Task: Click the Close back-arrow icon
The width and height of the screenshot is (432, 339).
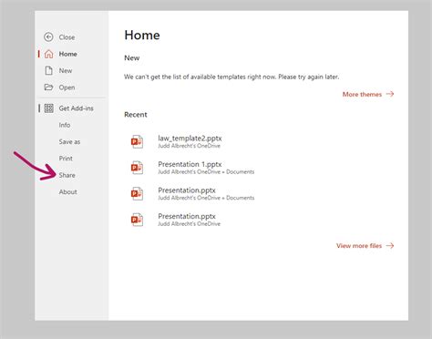Action: click(x=48, y=37)
